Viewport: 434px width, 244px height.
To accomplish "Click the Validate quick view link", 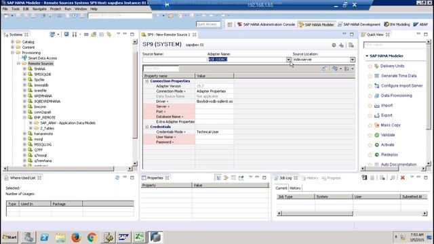I will (x=388, y=135).
